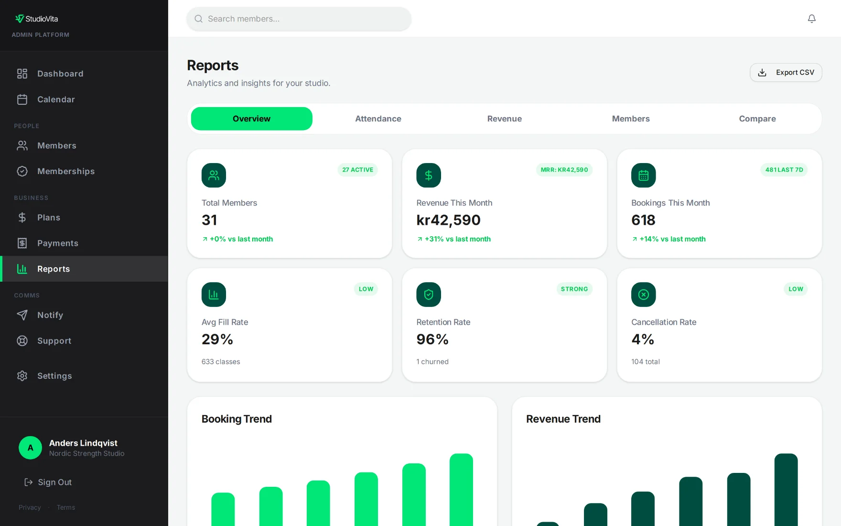
Task: Click the Calendar icon in sidebar
Action: coord(22,99)
